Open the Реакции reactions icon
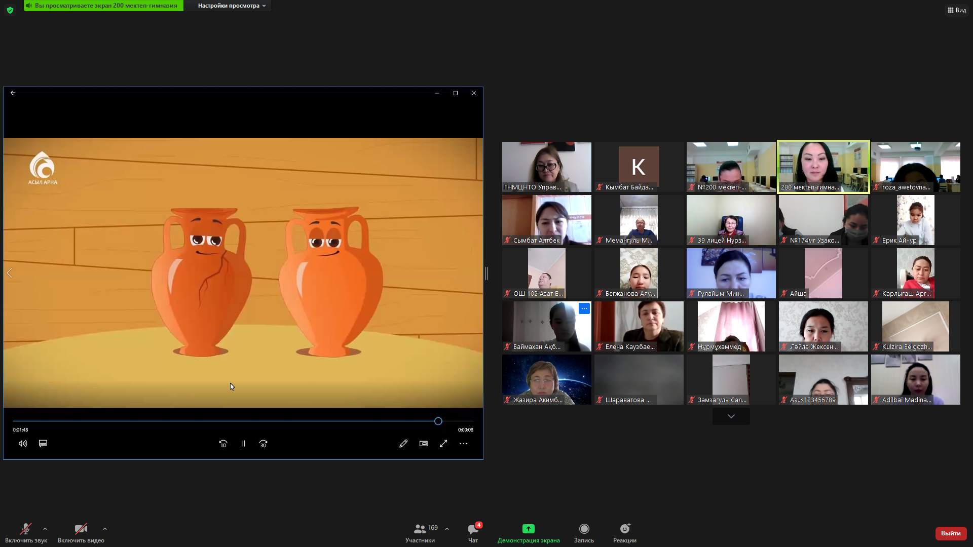The height and width of the screenshot is (547, 973). [624, 530]
